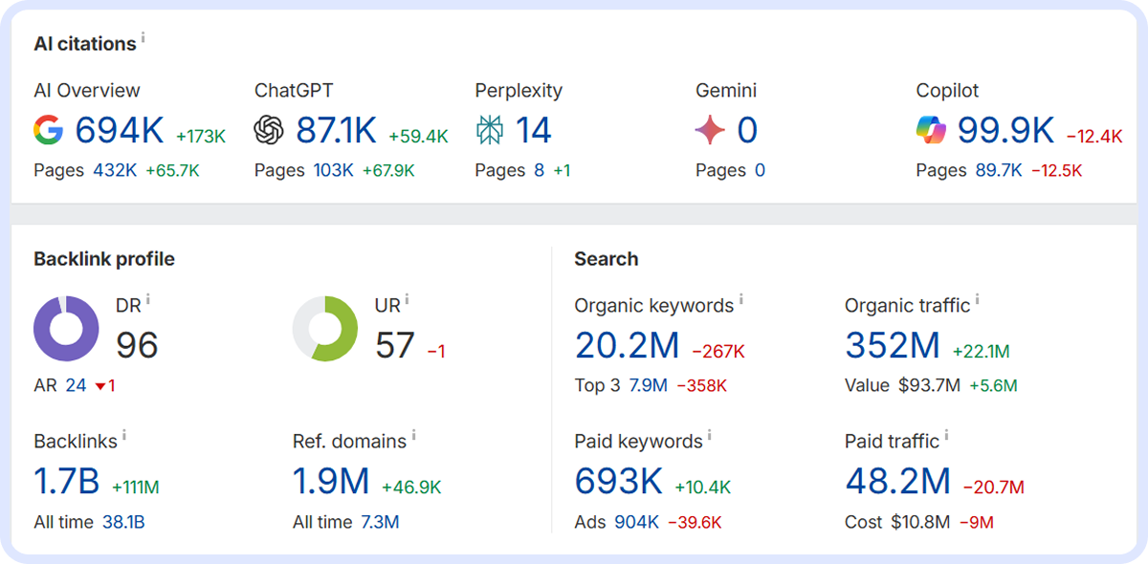Click the ChatGPT logo icon
Viewport: 1148px width, 564px height.
point(269,130)
